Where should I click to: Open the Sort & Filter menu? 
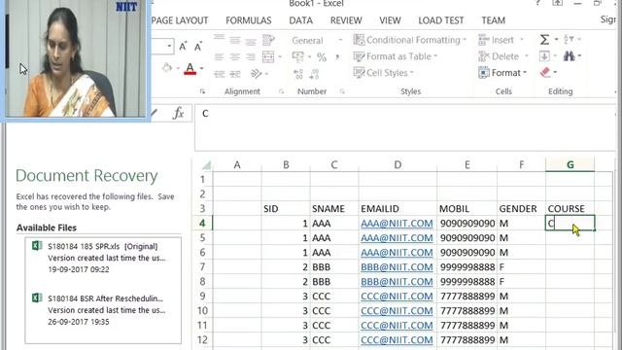point(571,39)
